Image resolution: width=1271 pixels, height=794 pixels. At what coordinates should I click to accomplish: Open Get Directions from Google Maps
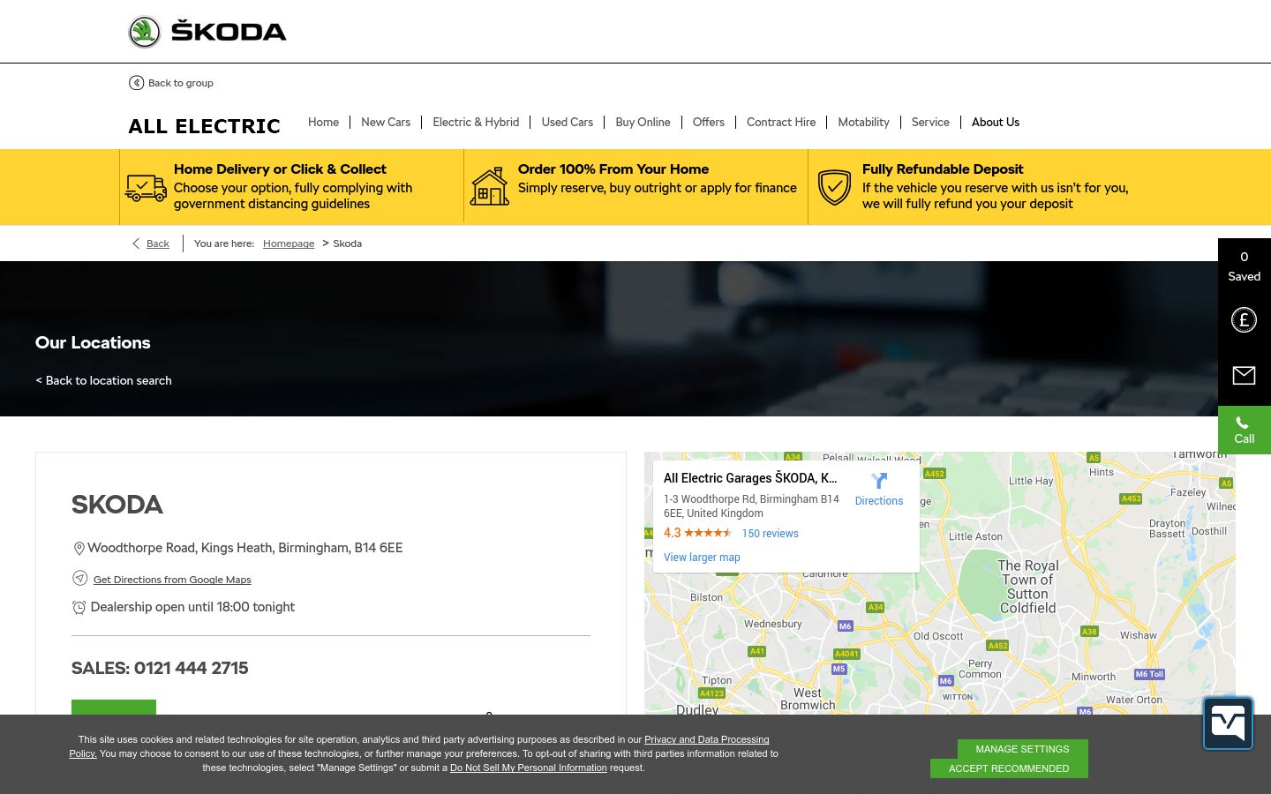click(x=172, y=580)
